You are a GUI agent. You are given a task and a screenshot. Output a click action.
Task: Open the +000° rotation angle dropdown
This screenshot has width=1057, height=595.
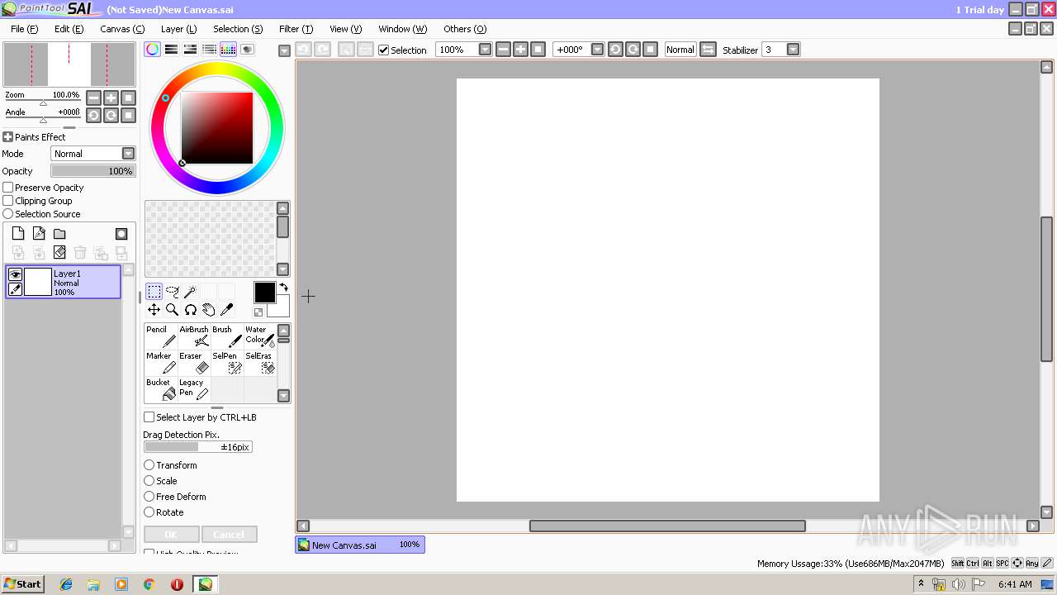597,50
